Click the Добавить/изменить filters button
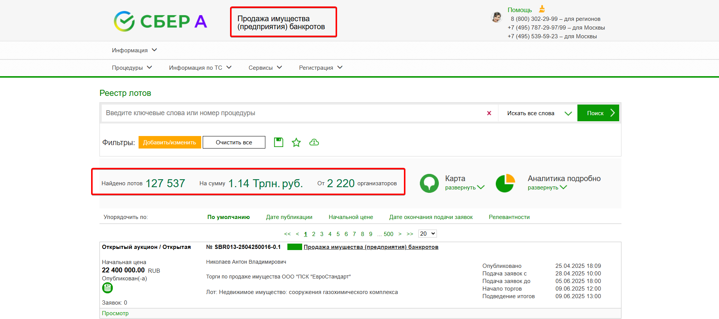The width and height of the screenshot is (719, 319). pos(170,142)
